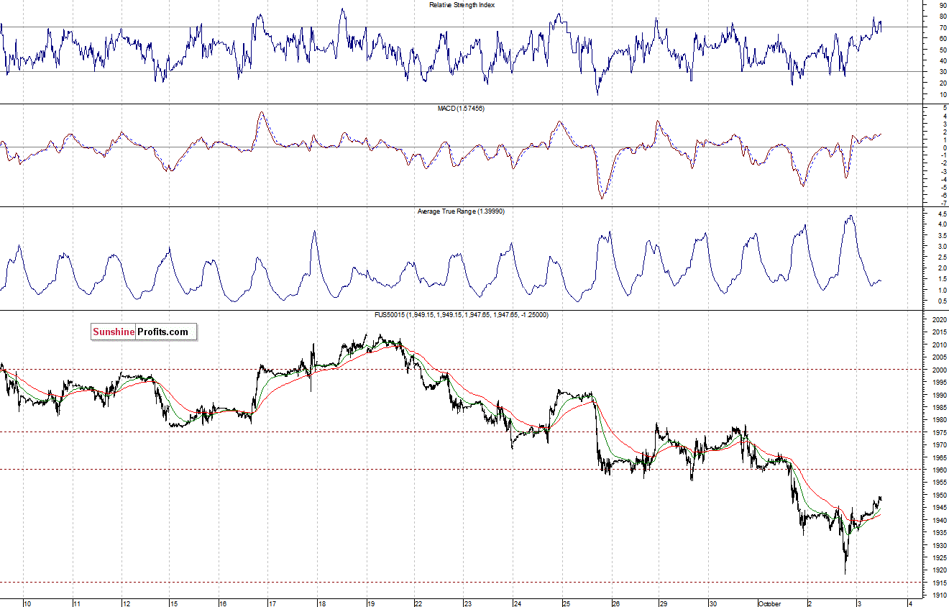
Task: Click ATR axis value 3.5
Action: pos(943,235)
